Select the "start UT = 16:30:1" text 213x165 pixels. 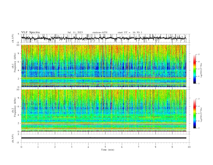pos(130,32)
